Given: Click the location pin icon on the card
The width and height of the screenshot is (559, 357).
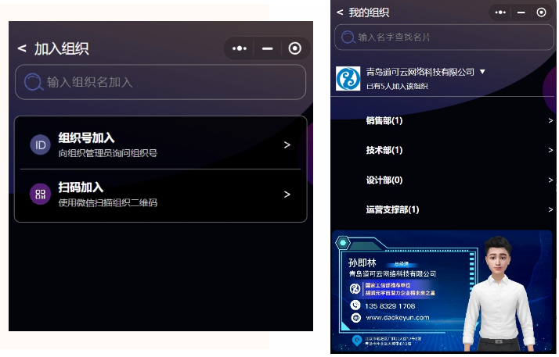Looking at the screenshot, I should (x=357, y=340).
